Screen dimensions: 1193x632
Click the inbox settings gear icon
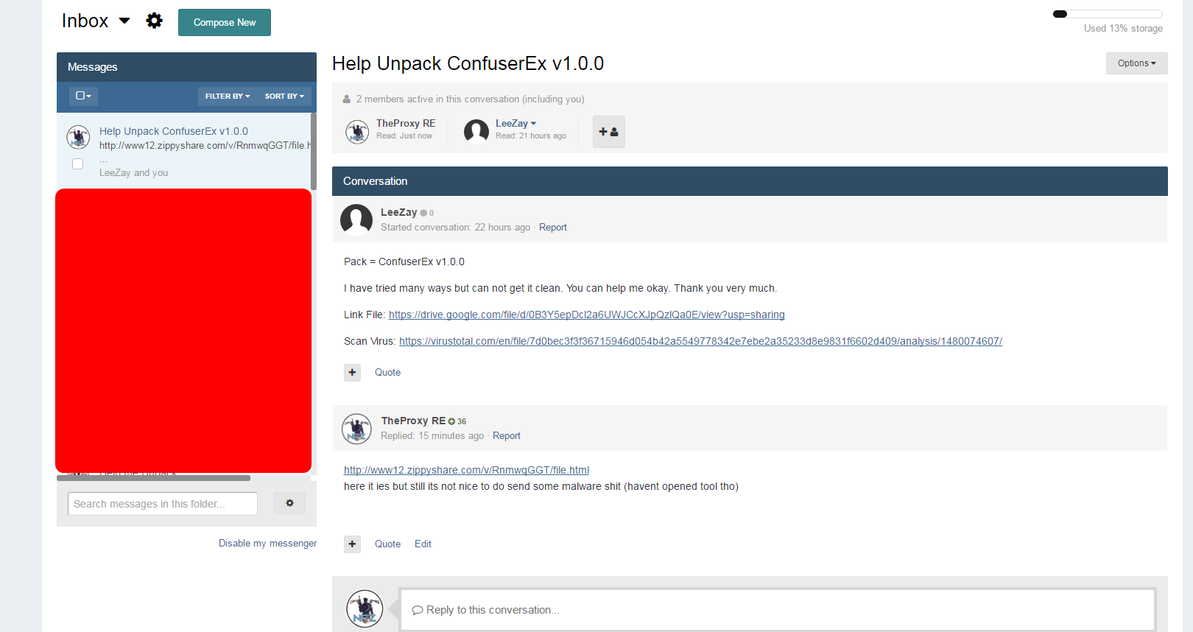pyautogui.click(x=154, y=21)
